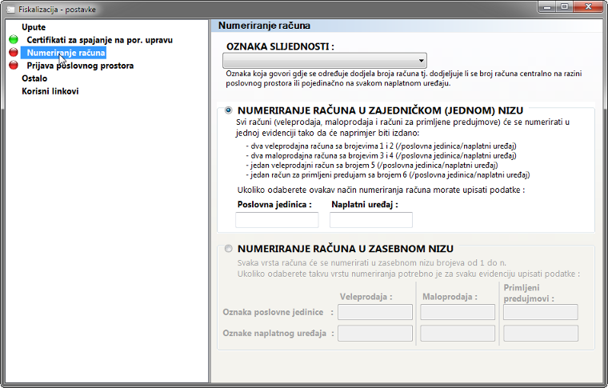Click the Oznake naplatnog uređaja row label

tap(274, 334)
